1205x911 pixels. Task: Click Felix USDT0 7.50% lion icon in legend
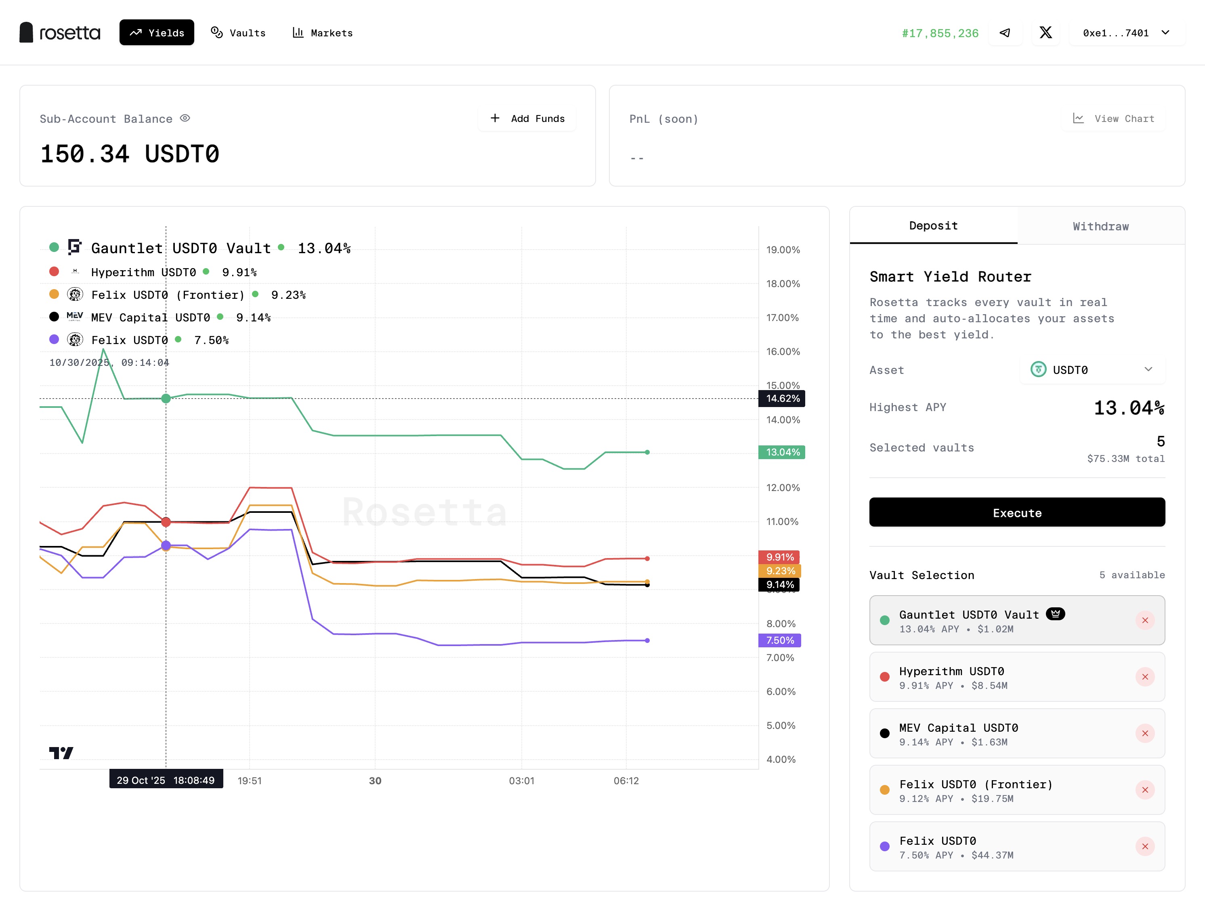click(75, 340)
